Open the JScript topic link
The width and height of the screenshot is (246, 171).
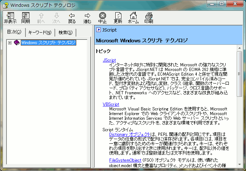[x=109, y=60]
